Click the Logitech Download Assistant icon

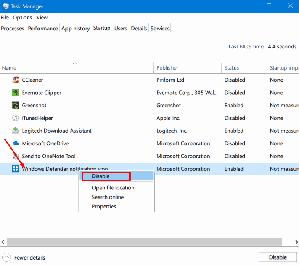click(x=15, y=131)
